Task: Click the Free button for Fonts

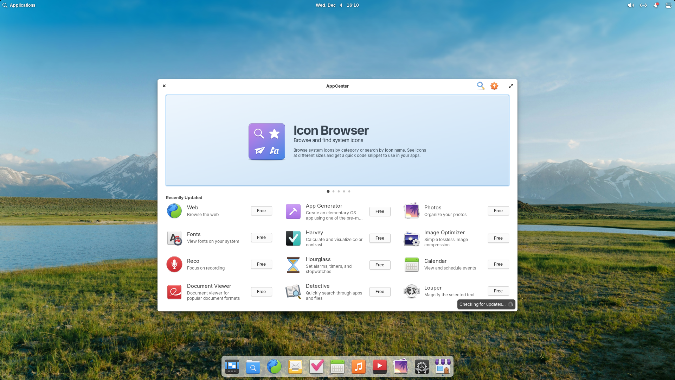Action: (x=261, y=237)
